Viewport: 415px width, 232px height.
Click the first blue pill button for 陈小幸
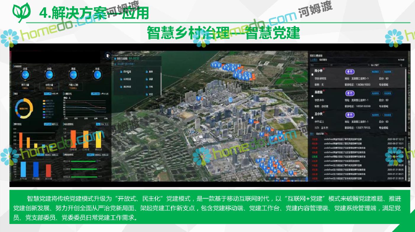(x=375, y=72)
